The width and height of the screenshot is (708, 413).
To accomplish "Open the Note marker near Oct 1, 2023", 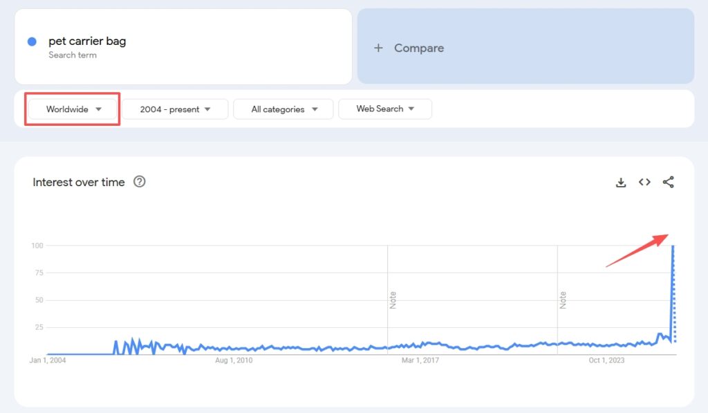I will click(563, 300).
